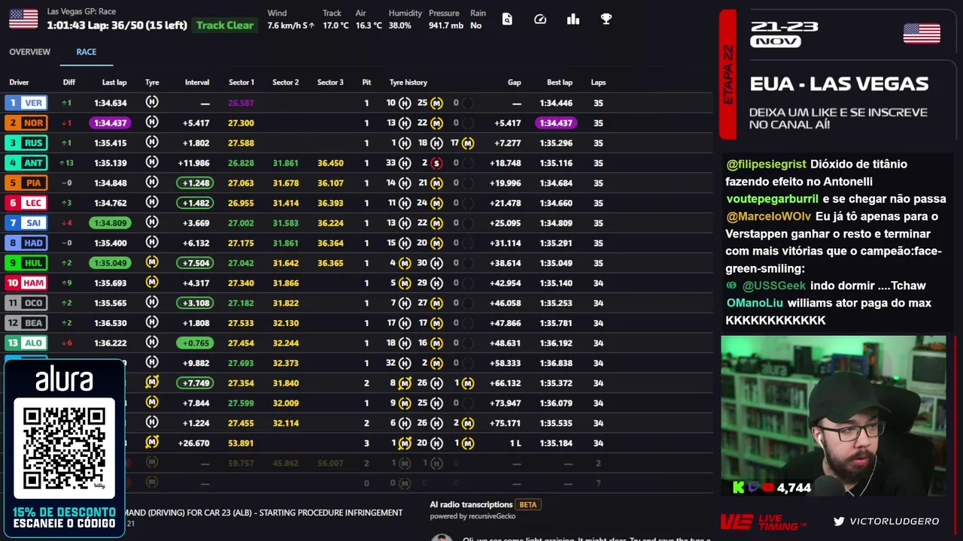963x541 pixels.
Task: Click the alura QR code
Action: click(64, 448)
